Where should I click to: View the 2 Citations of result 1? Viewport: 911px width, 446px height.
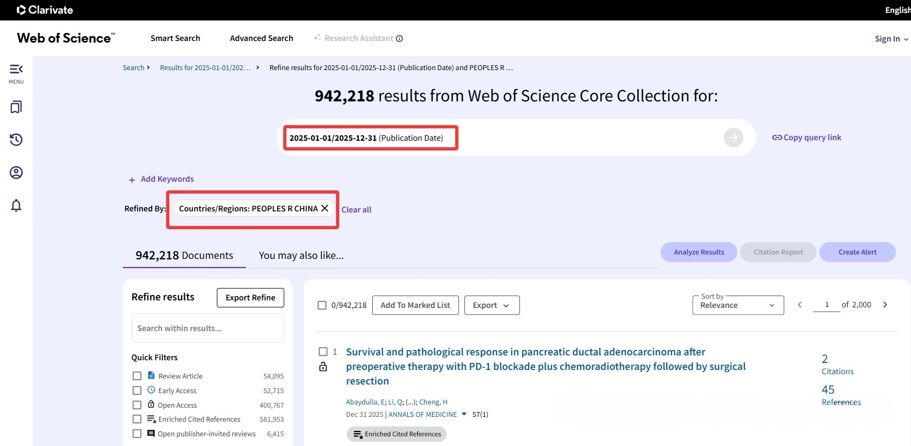[x=838, y=365]
